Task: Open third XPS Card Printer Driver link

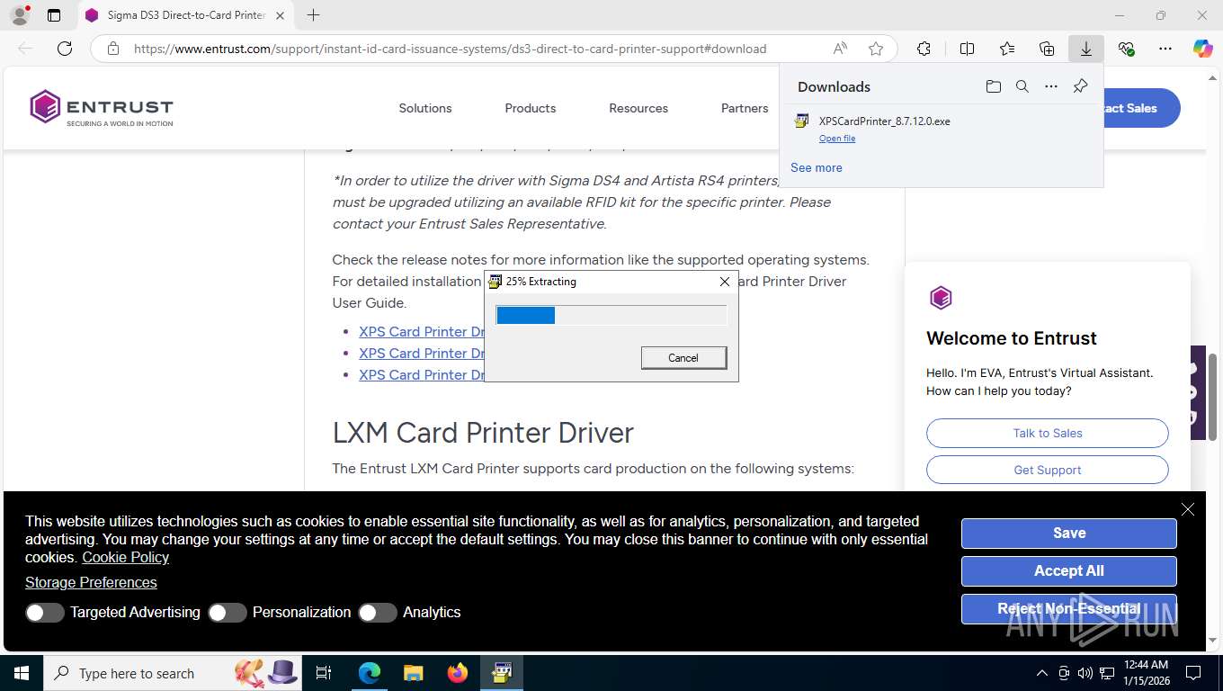Action: (x=422, y=375)
